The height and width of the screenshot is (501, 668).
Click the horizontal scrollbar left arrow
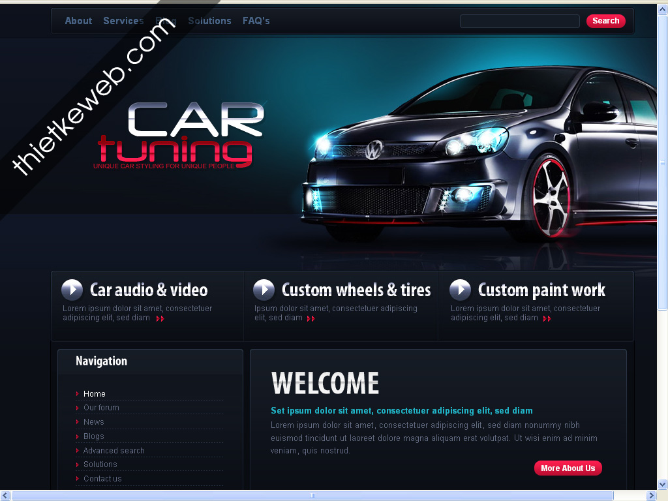point(5,496)
